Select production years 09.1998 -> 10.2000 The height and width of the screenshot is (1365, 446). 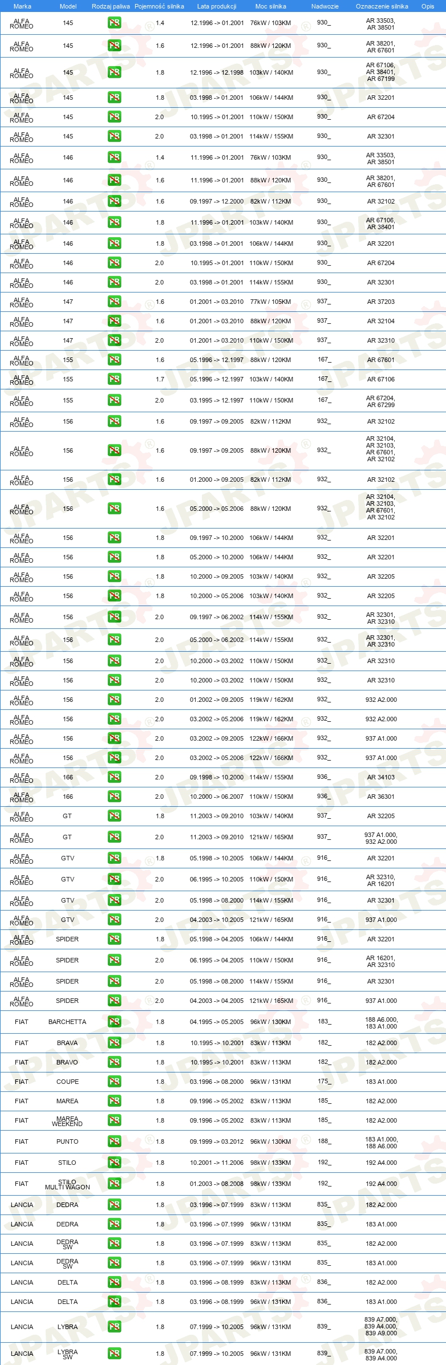217,777
